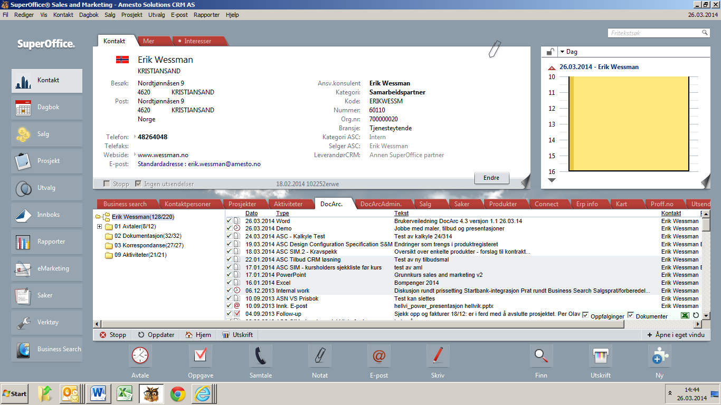Image resolution: width=721 pixels, height=405 pixels.
Task: Open the Kontakt navigator icon
Action: (23, 81)
